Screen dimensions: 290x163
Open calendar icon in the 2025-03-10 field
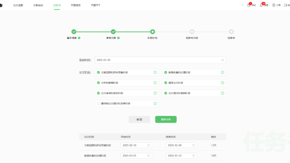(x=193, y=156)
